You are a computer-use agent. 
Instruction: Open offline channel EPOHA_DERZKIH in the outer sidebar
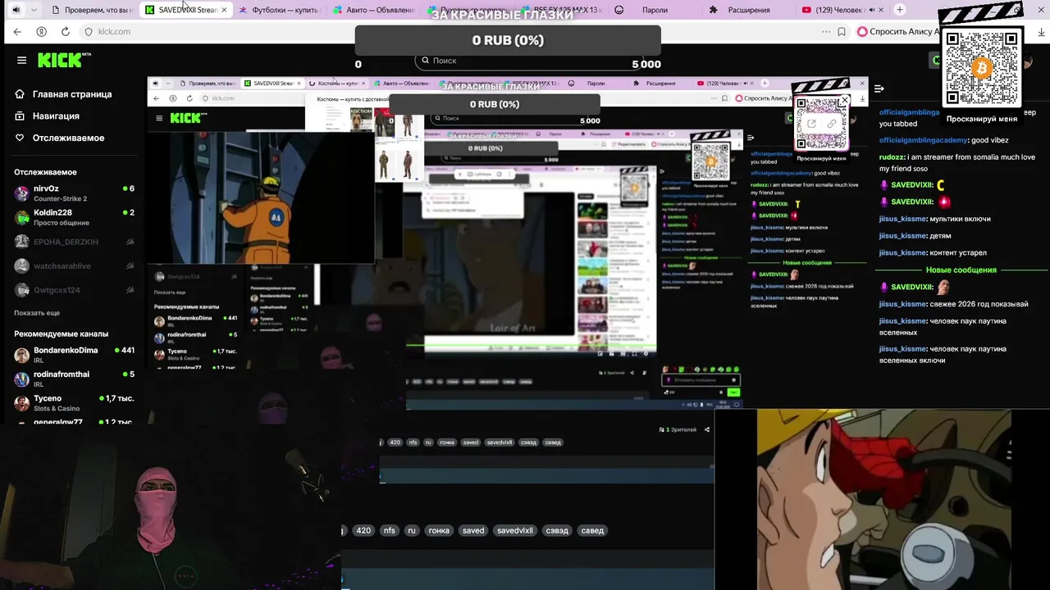74,242
